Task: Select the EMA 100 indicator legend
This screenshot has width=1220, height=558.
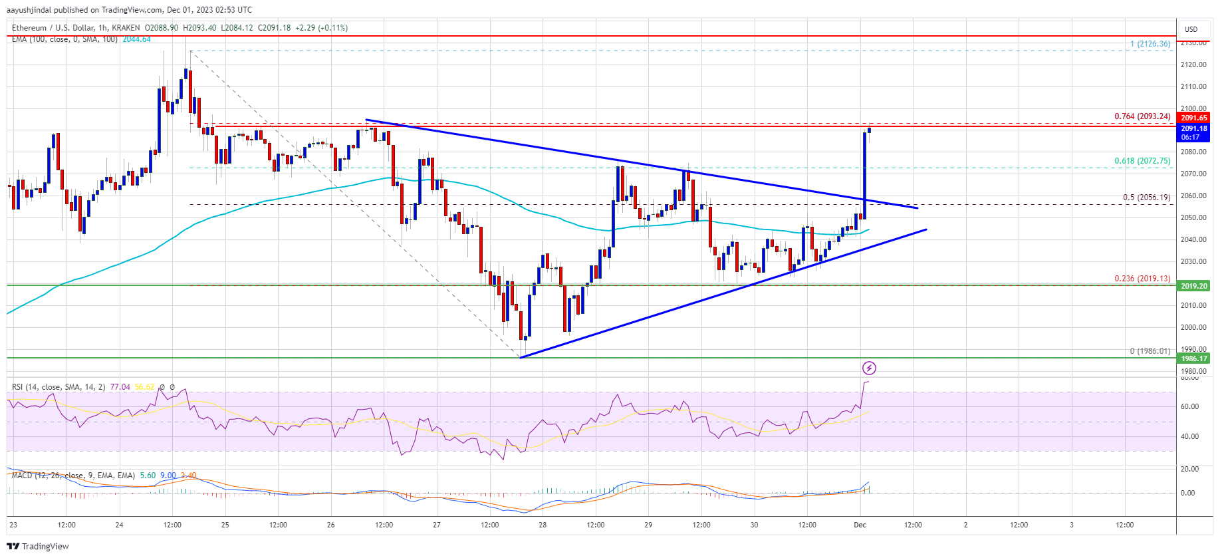Action: click(x=64, y=39)
